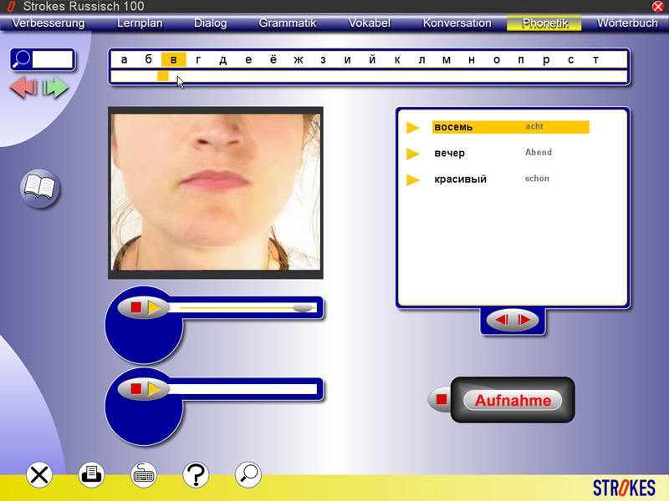669x501 pixels.
Task: Select the highlighted Phonetik tab
Action: pyautogui.click(x=544, y=23)
